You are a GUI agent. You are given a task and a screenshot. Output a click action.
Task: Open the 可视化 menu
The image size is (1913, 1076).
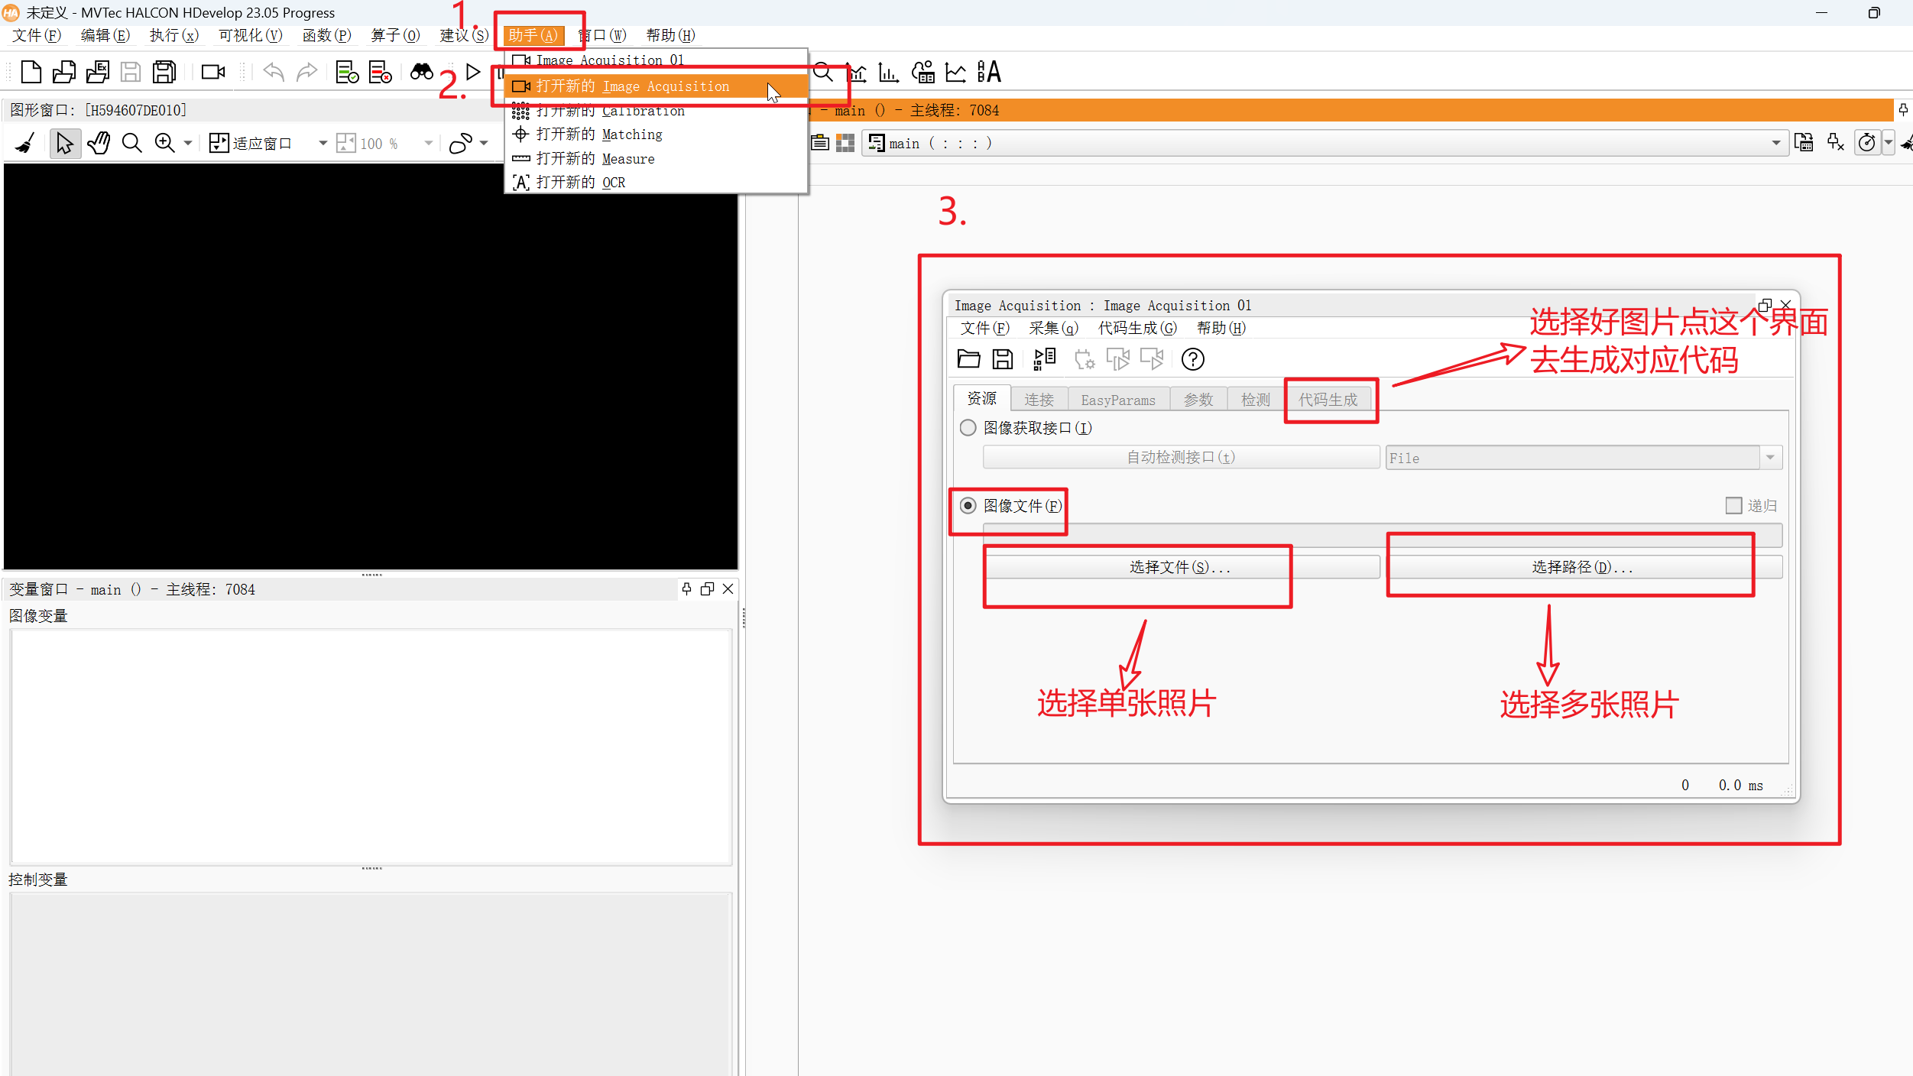250,35
